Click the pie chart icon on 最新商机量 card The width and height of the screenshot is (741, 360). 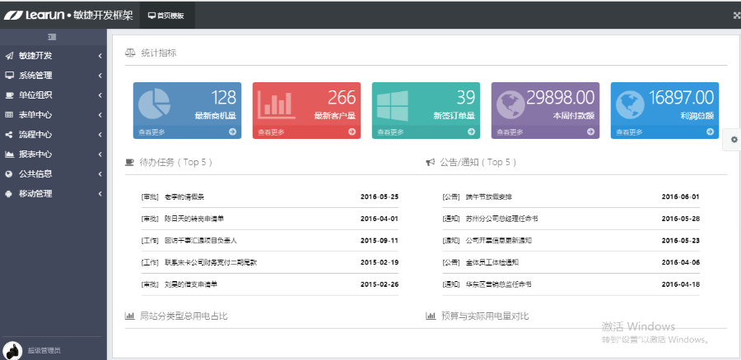(154, 104)
